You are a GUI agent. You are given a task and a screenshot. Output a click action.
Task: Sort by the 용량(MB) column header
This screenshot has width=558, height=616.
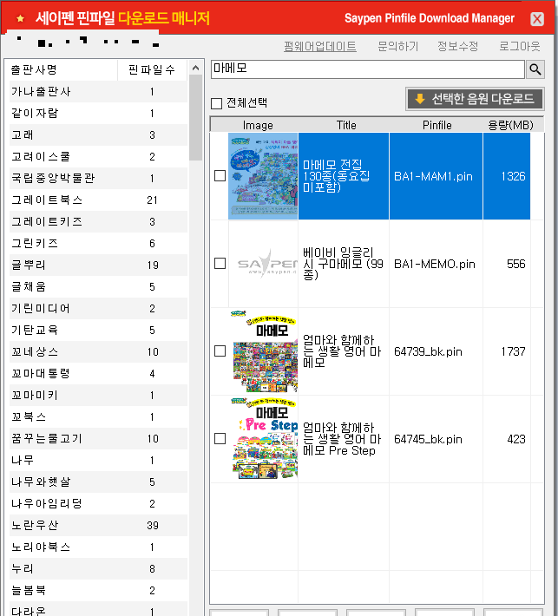point(510,125)
